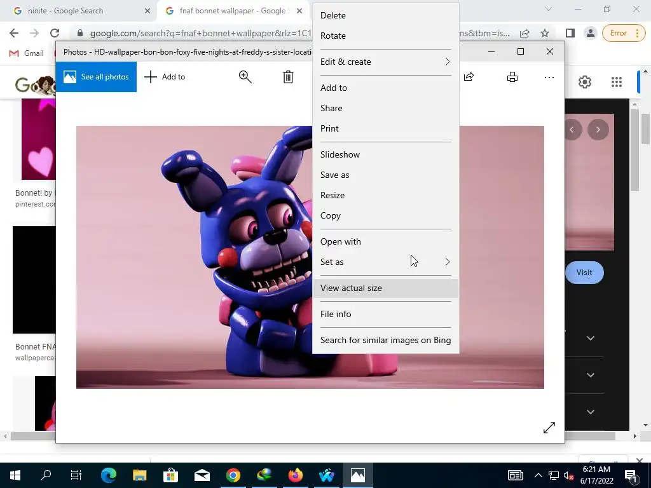
Task: Open Microsoft Edge from taskbar
Action: click(x=108, y=475)
